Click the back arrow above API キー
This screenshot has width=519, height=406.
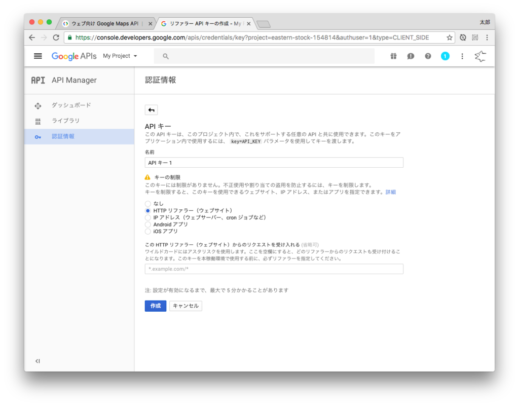point(151,109)
